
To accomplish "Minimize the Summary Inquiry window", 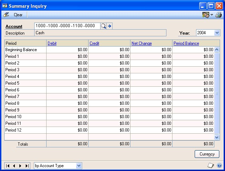I will coord(203,6).
